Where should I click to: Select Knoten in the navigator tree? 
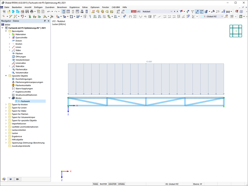19,44
